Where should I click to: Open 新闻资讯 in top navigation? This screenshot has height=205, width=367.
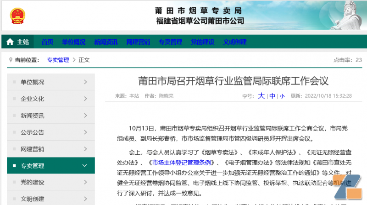click(x=106, y=42)
